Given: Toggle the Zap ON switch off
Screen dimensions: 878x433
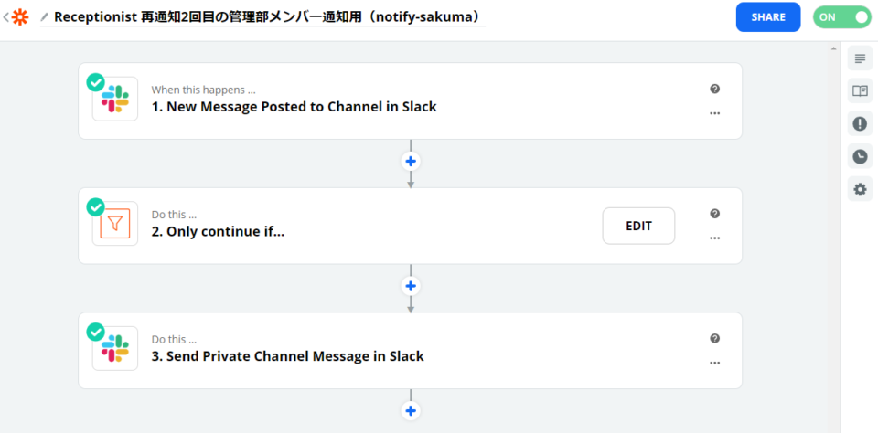Looking at the screenshot, I should [x=841, y=16].
